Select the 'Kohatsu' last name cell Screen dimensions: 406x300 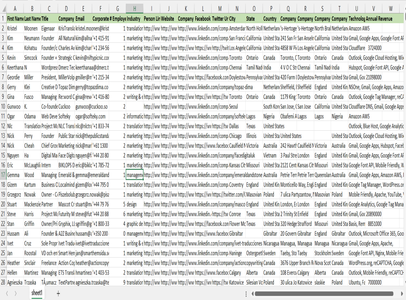pyautogui.click(x=32, y=48)
